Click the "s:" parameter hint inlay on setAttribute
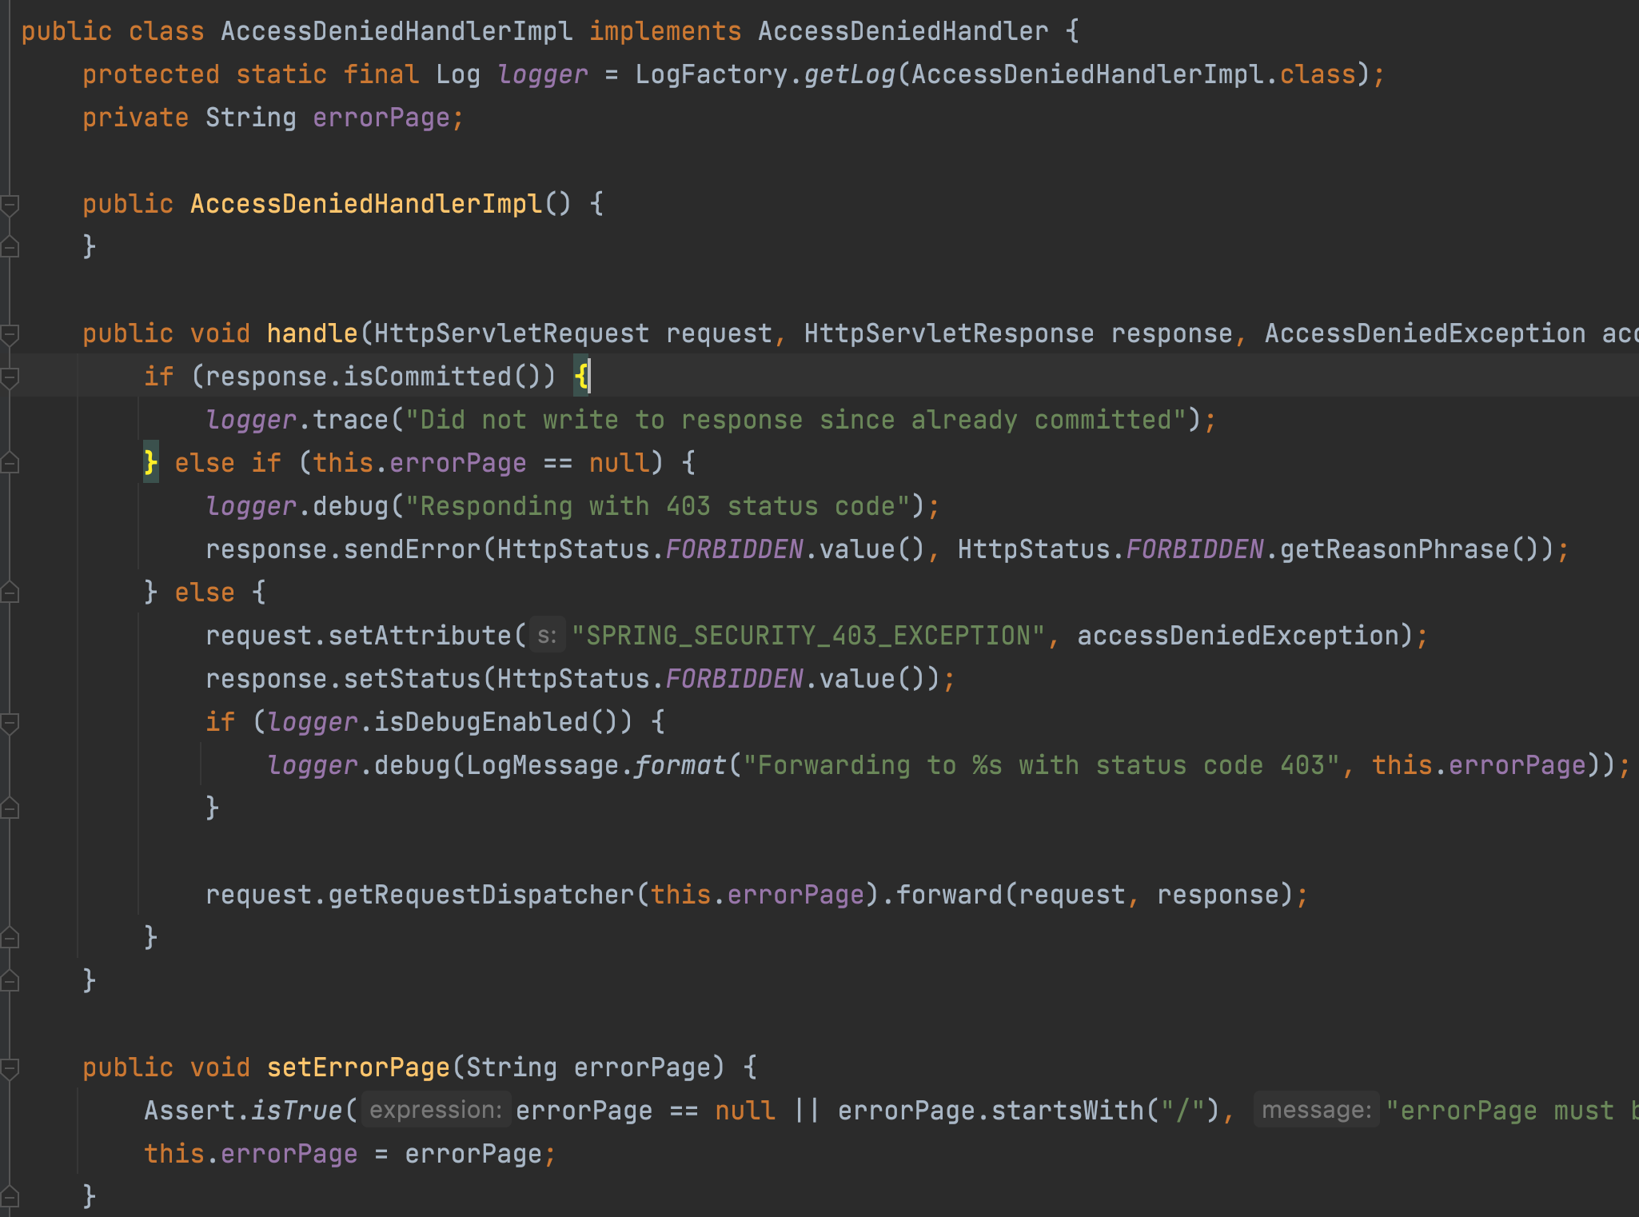 548,634
